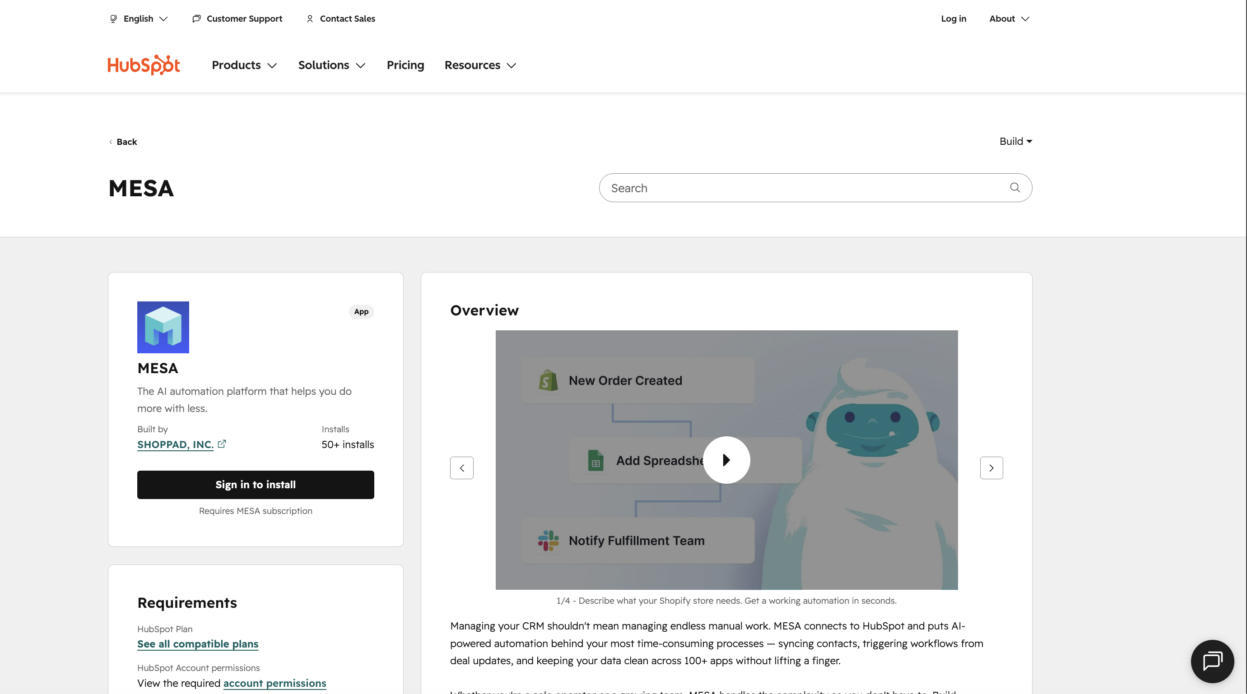Click the language globe icon

(x=113, y=19)
